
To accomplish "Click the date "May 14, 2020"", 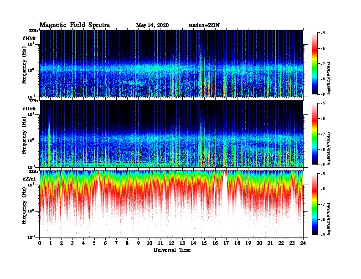I will [152, 26].
